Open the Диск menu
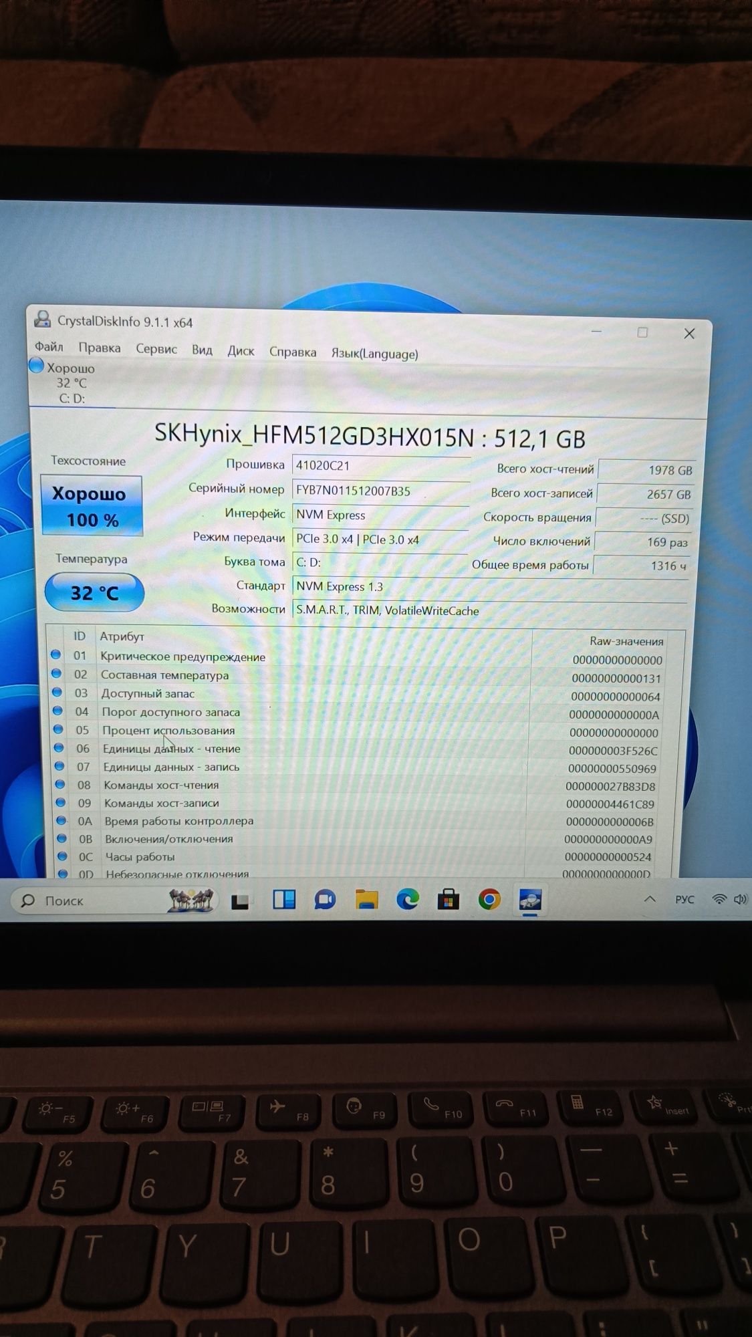 241,351
